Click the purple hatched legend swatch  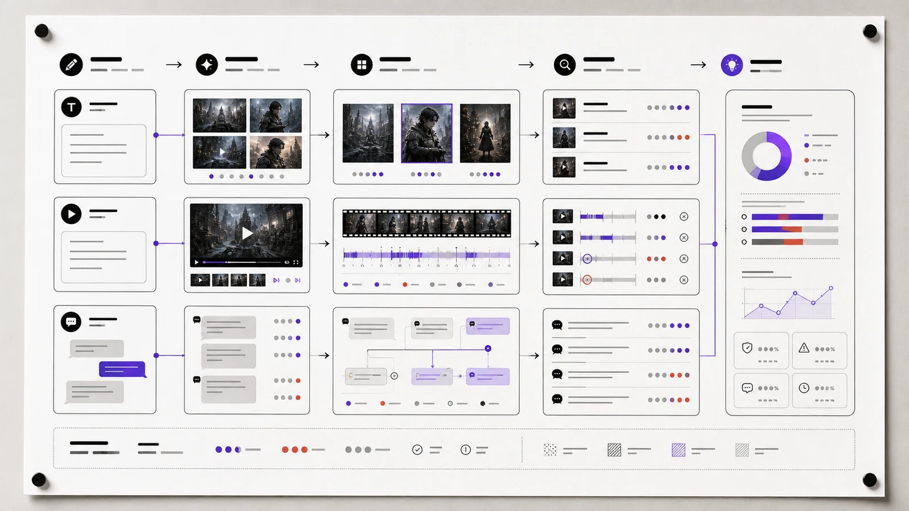(678, 450)
